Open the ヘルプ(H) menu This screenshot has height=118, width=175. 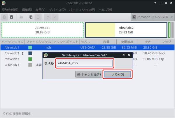pos(105,10)
